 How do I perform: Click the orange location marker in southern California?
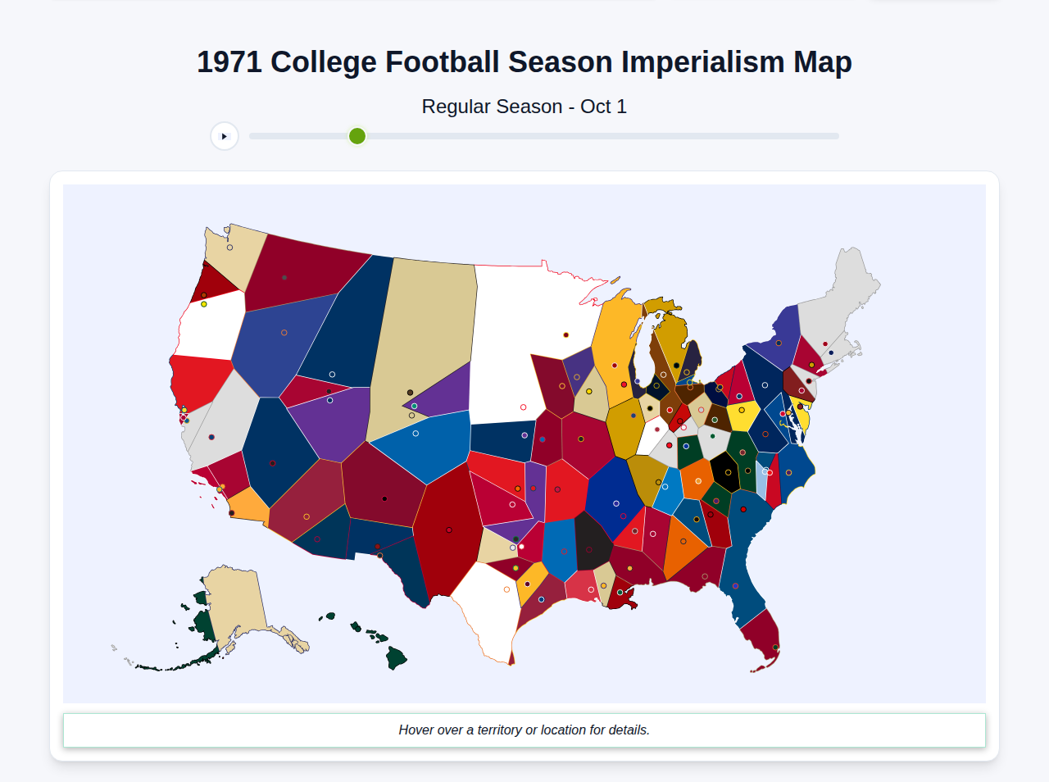221,488
